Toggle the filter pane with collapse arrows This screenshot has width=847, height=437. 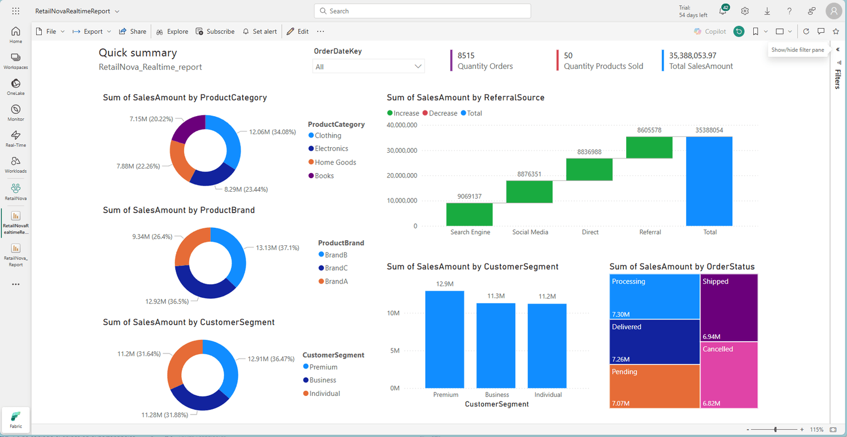point(838,50)
